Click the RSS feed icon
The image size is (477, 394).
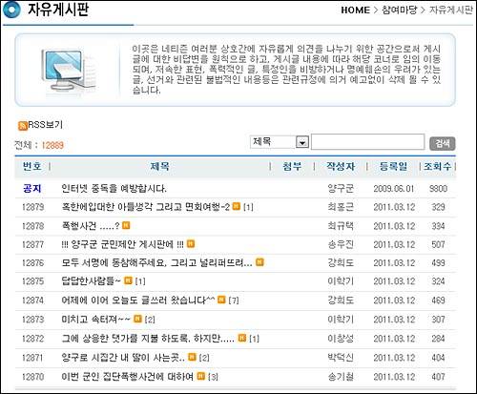(x=23, y=126)
